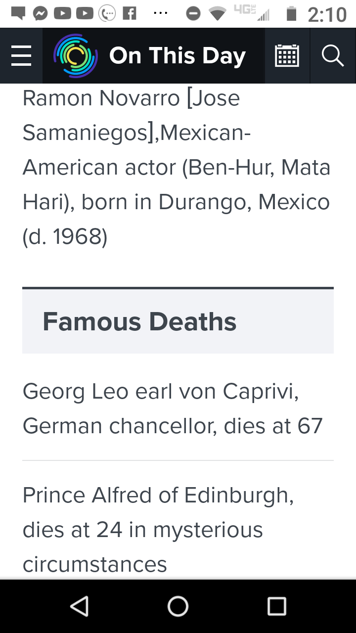Tap the Viber phone notification icon
Screen dimensions: 356x633
tap(107, 14)
